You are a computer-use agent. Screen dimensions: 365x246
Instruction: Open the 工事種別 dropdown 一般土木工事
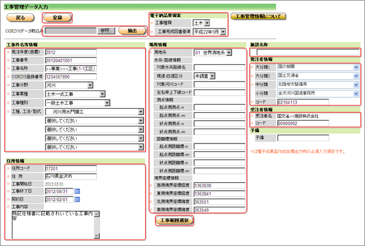click(x=77, y=103)
